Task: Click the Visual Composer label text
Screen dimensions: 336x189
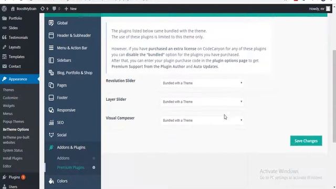Action: [x=120, y=118]
